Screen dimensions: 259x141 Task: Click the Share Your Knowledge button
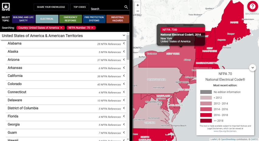[x=51, y=7]
